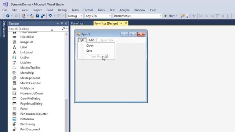Image resolution: width=235 pixels, height=132 pixels.
Task: Click the Navigate Backward toolbar icon
Action: tap(8, 16)
